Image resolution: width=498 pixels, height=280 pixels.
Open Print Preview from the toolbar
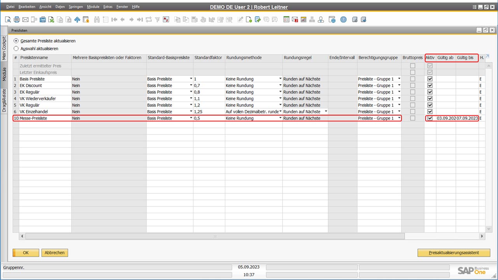pos(8,19)
